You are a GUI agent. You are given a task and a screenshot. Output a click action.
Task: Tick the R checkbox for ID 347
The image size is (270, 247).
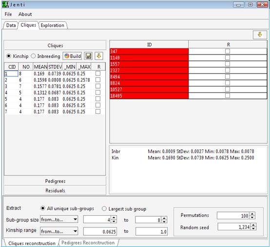click(228, 51)
